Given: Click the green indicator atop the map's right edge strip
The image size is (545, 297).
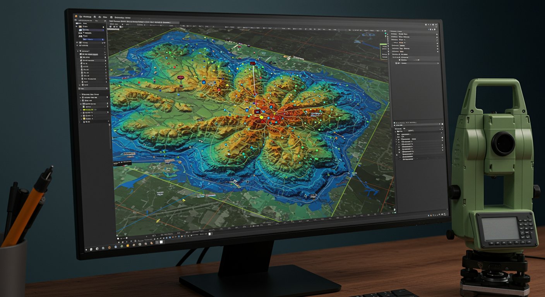Looking at the screenshot, I should 386,33.
